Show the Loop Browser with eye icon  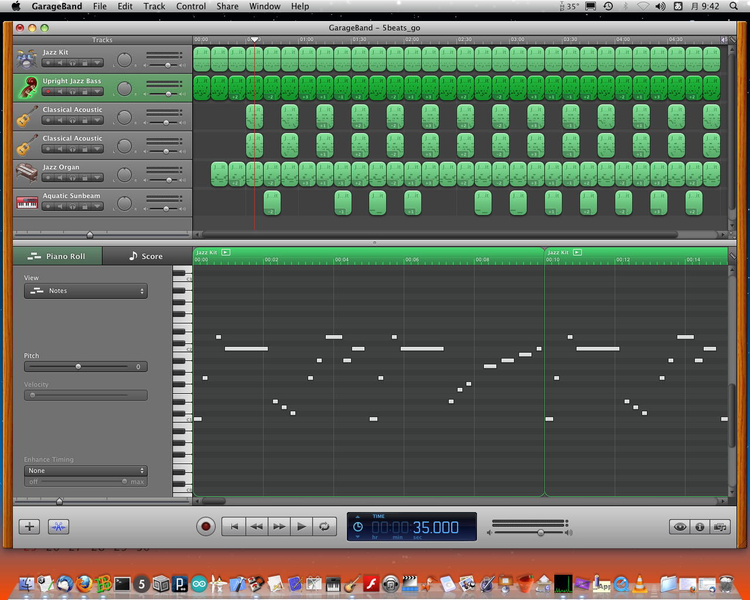pos(680,527)
